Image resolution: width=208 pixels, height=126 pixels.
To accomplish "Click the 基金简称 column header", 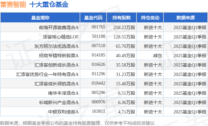I will pos(40,18).
